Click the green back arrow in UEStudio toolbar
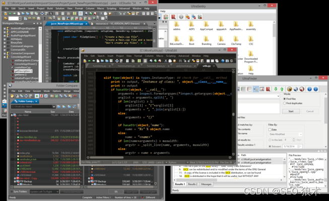 (10, 14)
